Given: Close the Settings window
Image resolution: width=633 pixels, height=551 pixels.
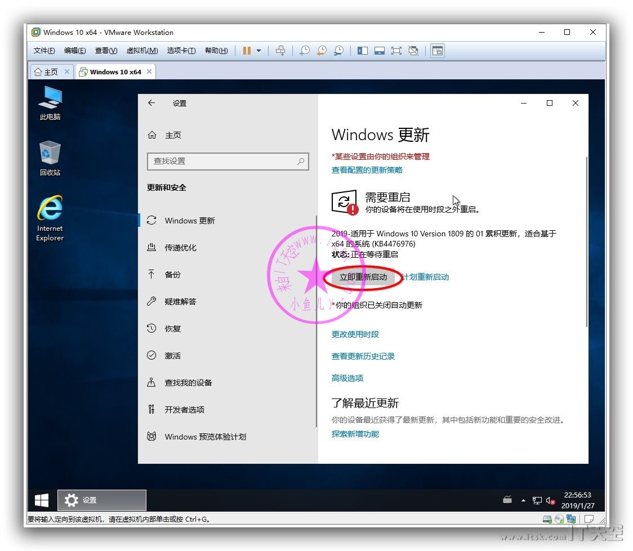Looking at the screenshot, I should coord(575,103).
